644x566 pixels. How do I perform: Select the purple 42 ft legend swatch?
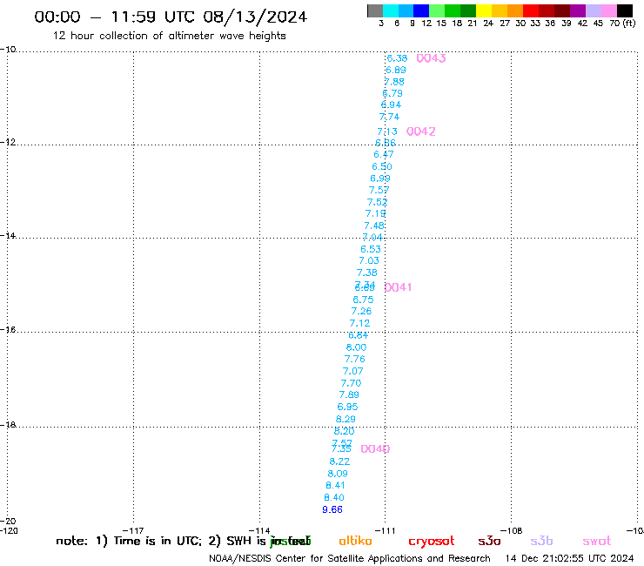click(x=578, y=10)
